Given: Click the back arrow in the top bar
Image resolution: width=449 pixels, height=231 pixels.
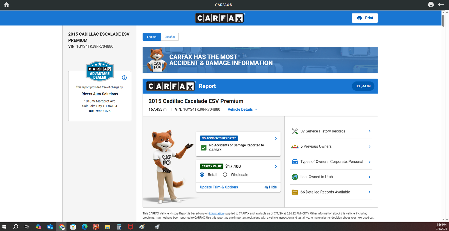Looking at the screenshot, I should (x=441, y=4).
